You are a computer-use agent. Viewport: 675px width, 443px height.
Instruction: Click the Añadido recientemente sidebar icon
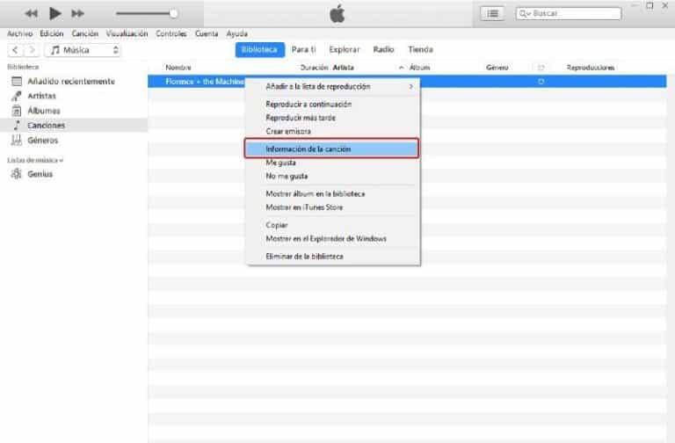click(x=17, y=82)
